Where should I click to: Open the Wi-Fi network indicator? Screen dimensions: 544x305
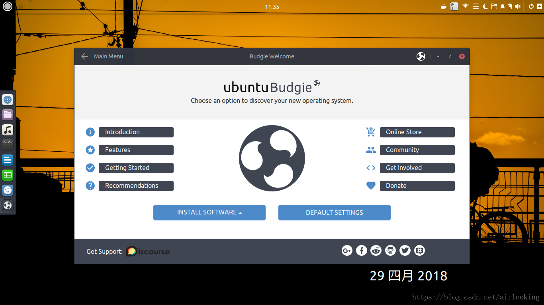coord(466,6)
